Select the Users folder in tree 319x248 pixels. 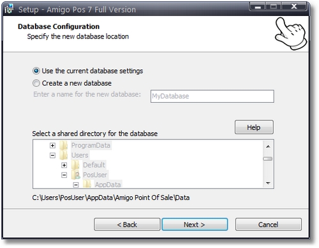[80, 155]
